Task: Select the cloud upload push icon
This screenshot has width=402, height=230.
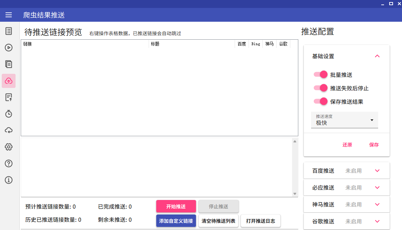Action: 9,81
